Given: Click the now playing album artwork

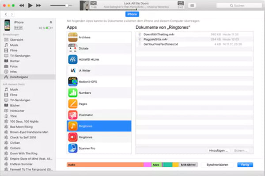Looking at the screenshot, I should coord(84,5).
